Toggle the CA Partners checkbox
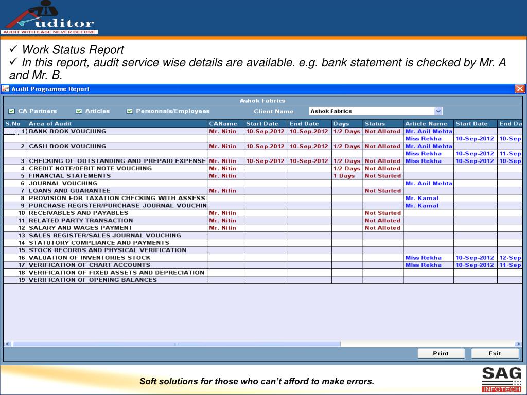 [x=12, y=111]
